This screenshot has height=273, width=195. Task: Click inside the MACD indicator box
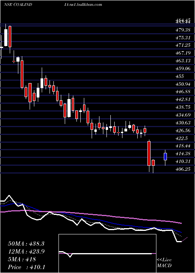click(107, 253)
